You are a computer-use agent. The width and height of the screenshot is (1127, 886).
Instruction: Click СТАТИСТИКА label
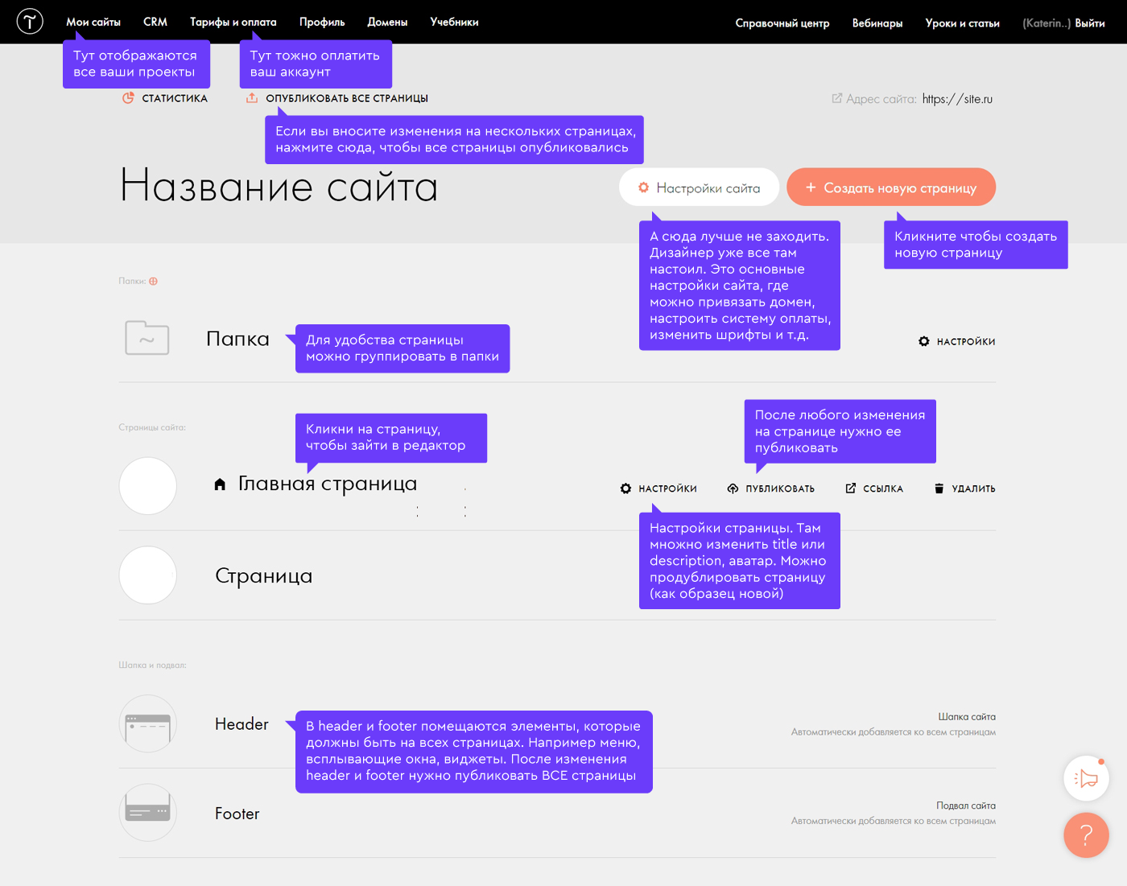click(175, 98)
